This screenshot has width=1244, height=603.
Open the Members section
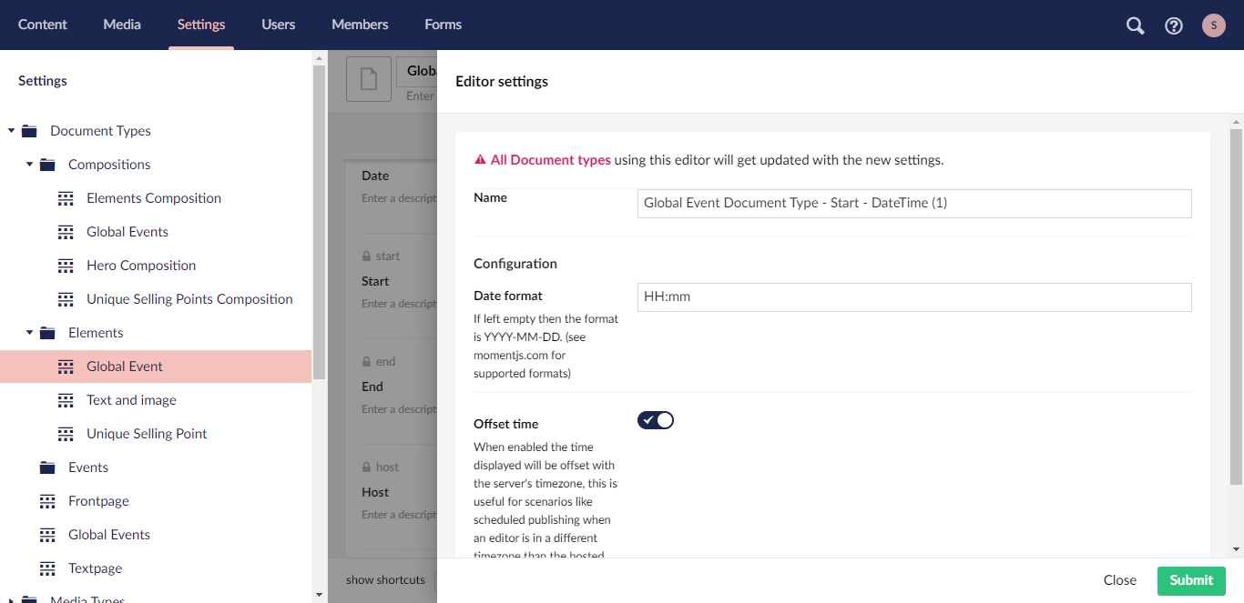coord(360,25)
